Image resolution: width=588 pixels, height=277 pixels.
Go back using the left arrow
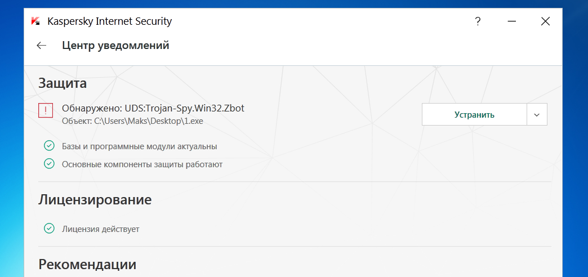point(41,46)
